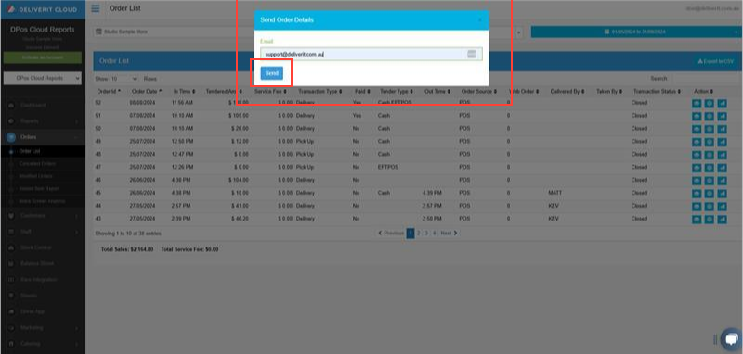Sort by the Delivered By column header
Viewport: 743px width, 354px height.
(567, 91)
